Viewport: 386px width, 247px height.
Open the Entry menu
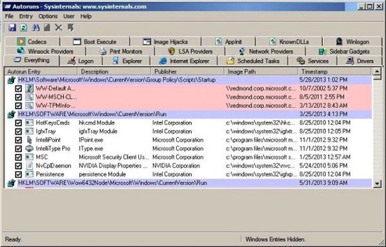click(26, 16)
